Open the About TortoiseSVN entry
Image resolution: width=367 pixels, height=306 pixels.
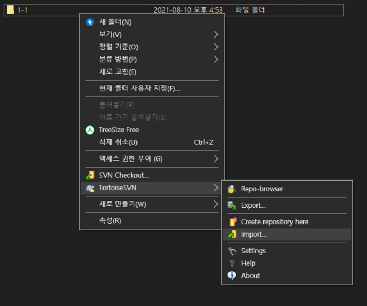287,276
